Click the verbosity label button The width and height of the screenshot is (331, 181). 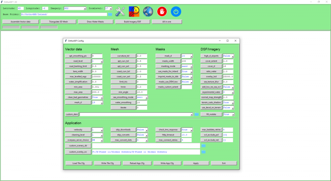[78, 130]
